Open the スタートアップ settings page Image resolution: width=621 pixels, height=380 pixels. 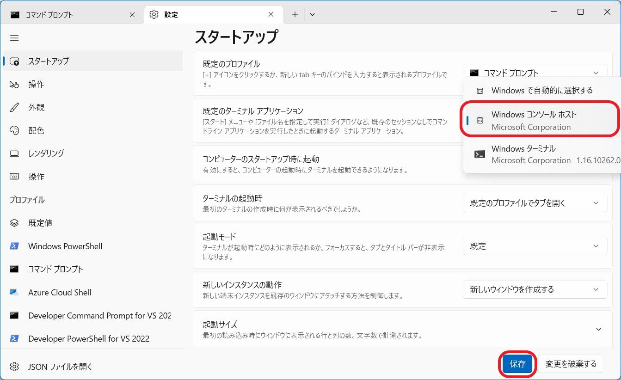pyautogui.click(x=48, y=61)
